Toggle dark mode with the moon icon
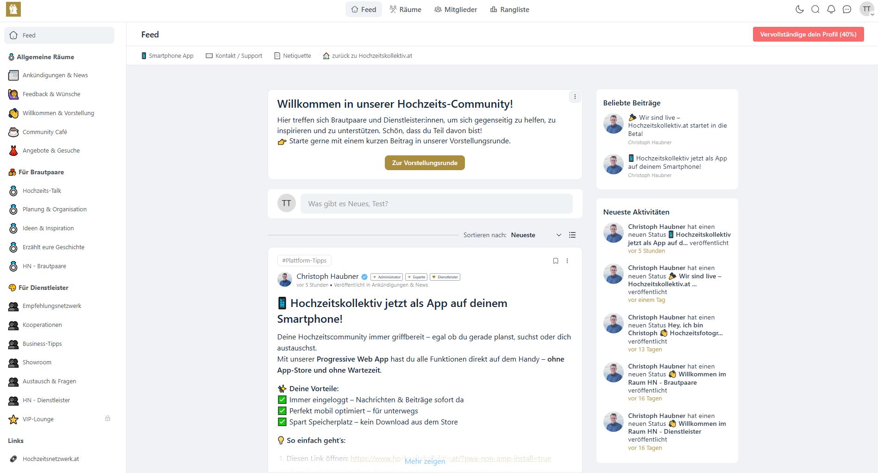878x473 pixels. [x=799, y=9]
